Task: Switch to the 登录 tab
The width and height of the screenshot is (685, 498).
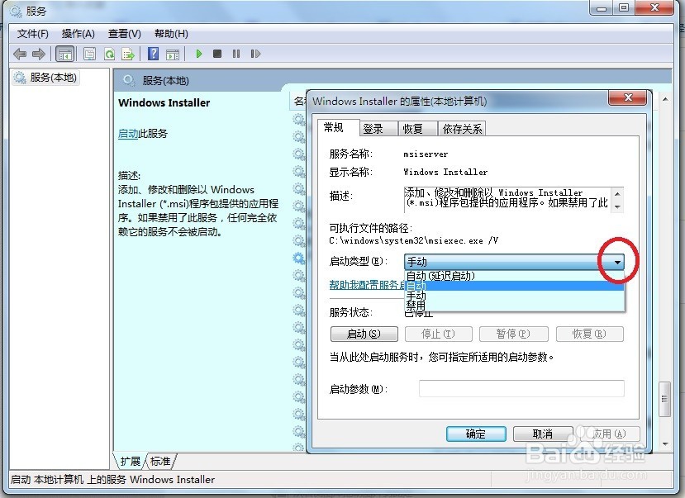Action: (x=378, y=129)
